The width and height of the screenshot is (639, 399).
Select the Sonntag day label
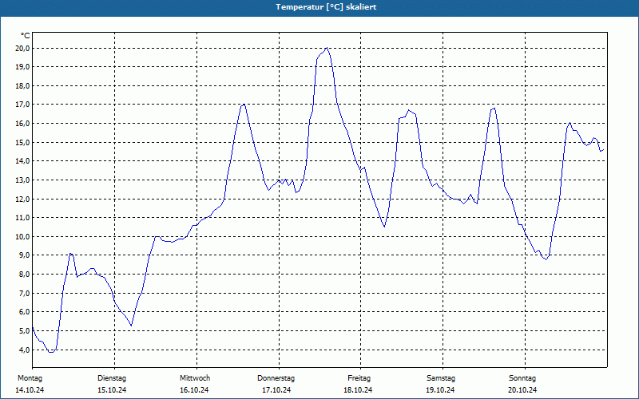tap(522, 378)
